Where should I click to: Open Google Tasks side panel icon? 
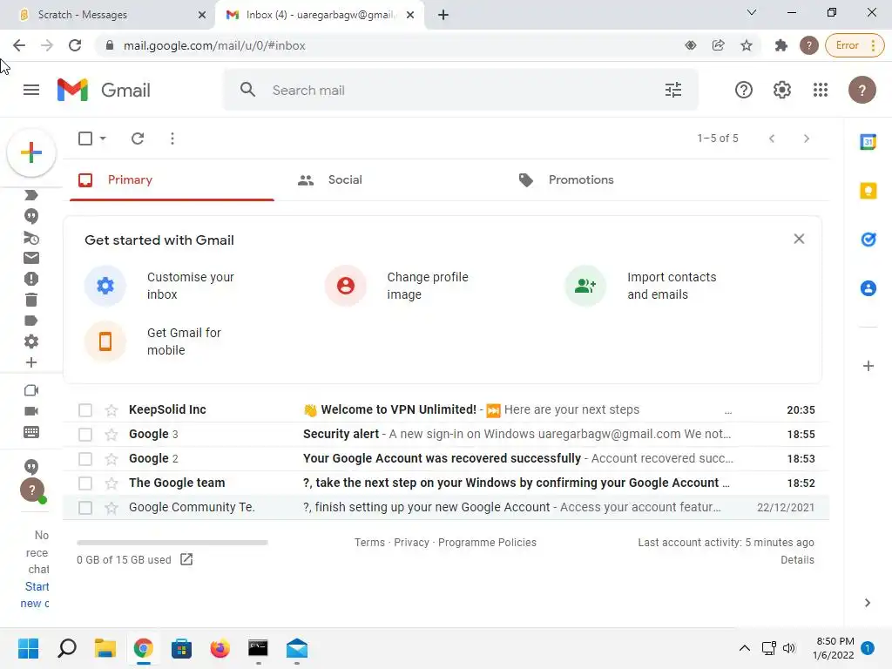868,240
